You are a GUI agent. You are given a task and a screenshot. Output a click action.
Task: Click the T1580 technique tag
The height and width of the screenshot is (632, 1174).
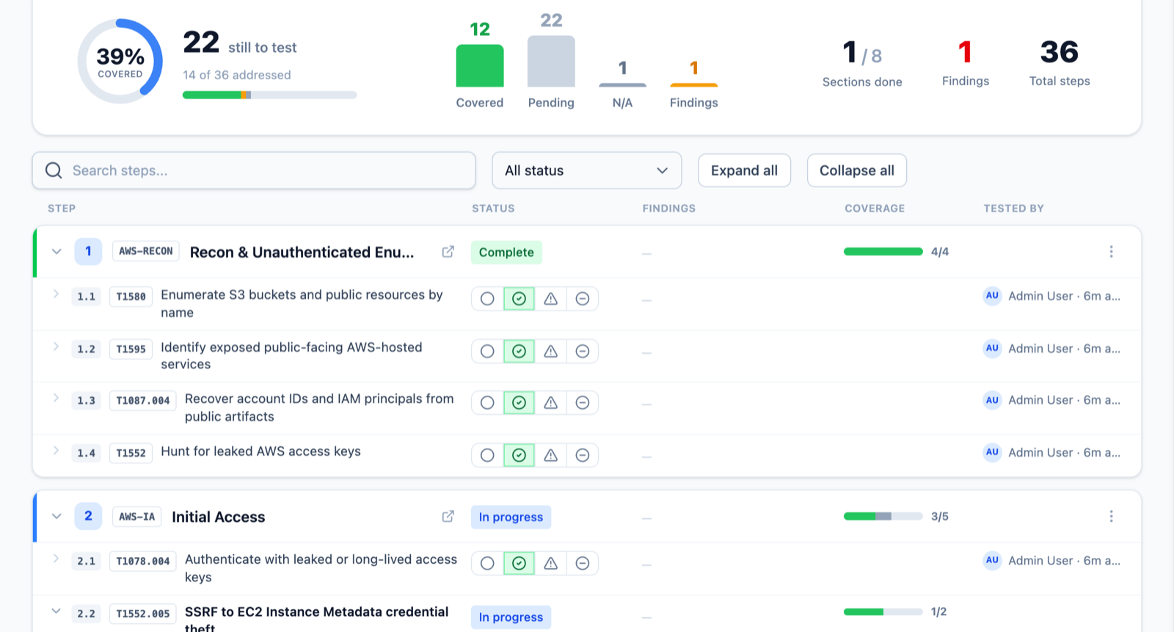(x=131, y=297)
